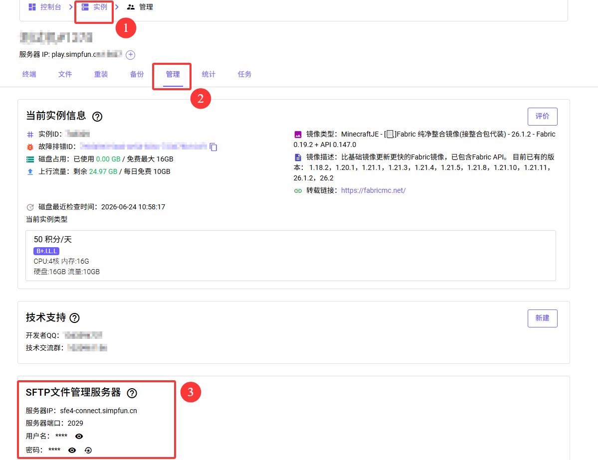Click the 新建 support ticket button
Image resolution: width=598 pixels, height=460 pixels.
tap(542, 318)
